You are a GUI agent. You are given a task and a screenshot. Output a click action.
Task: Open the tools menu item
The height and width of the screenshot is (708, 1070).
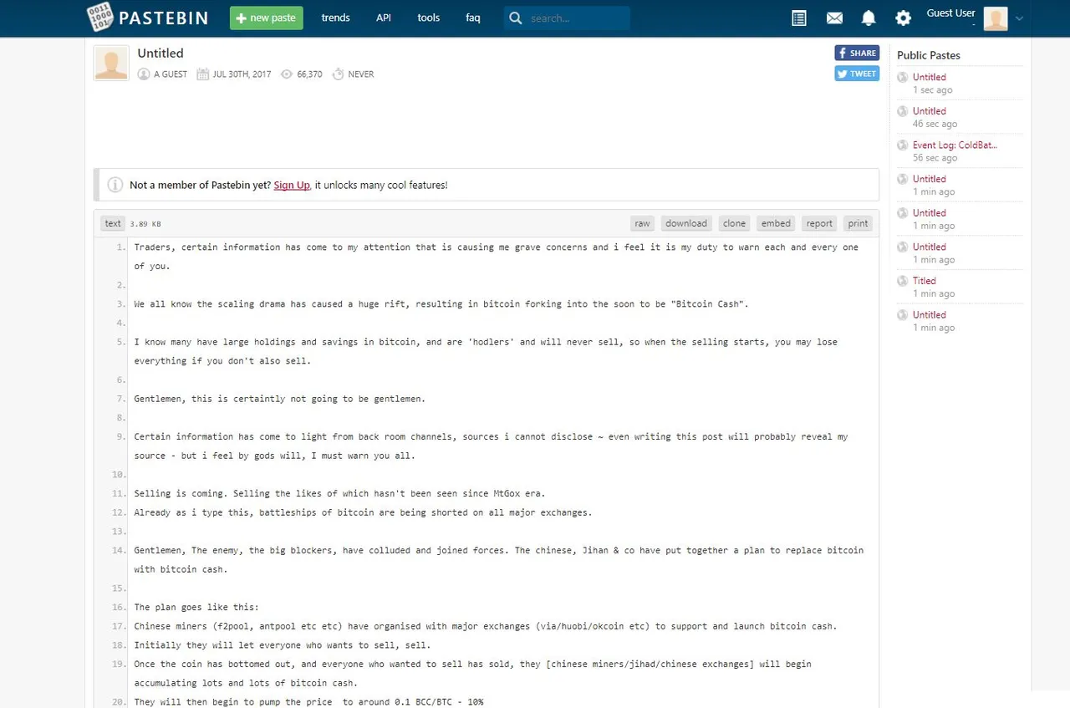point(429,18)
